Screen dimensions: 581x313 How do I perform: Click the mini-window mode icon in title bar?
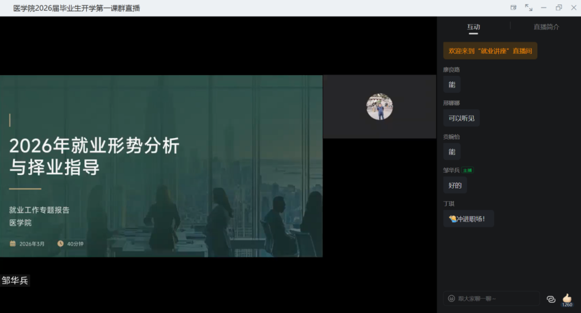click(x=513, y=7)
